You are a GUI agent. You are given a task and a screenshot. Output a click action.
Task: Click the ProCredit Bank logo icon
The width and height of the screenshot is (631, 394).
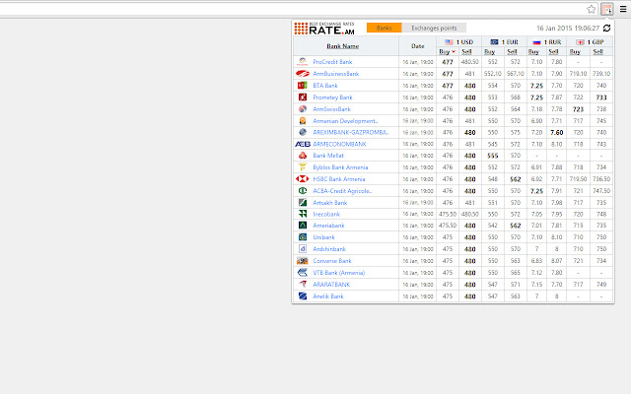point(303,61)
